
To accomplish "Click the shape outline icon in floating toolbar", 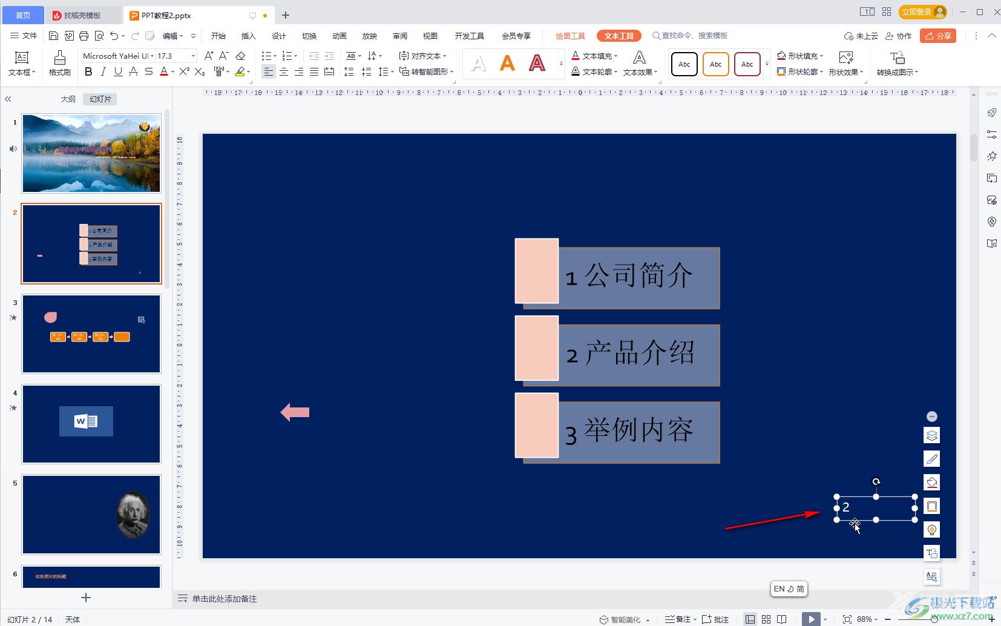I will coord(932,506).
